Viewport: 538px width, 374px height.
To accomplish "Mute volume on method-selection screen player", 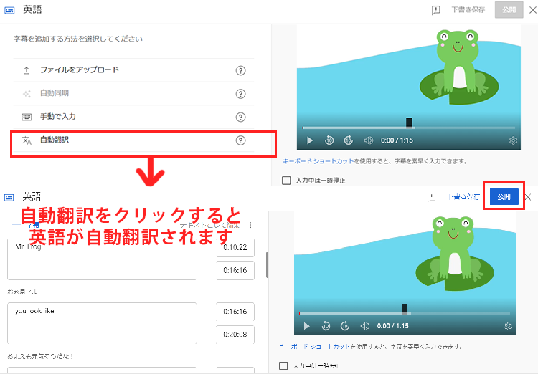I will [368, 140].
